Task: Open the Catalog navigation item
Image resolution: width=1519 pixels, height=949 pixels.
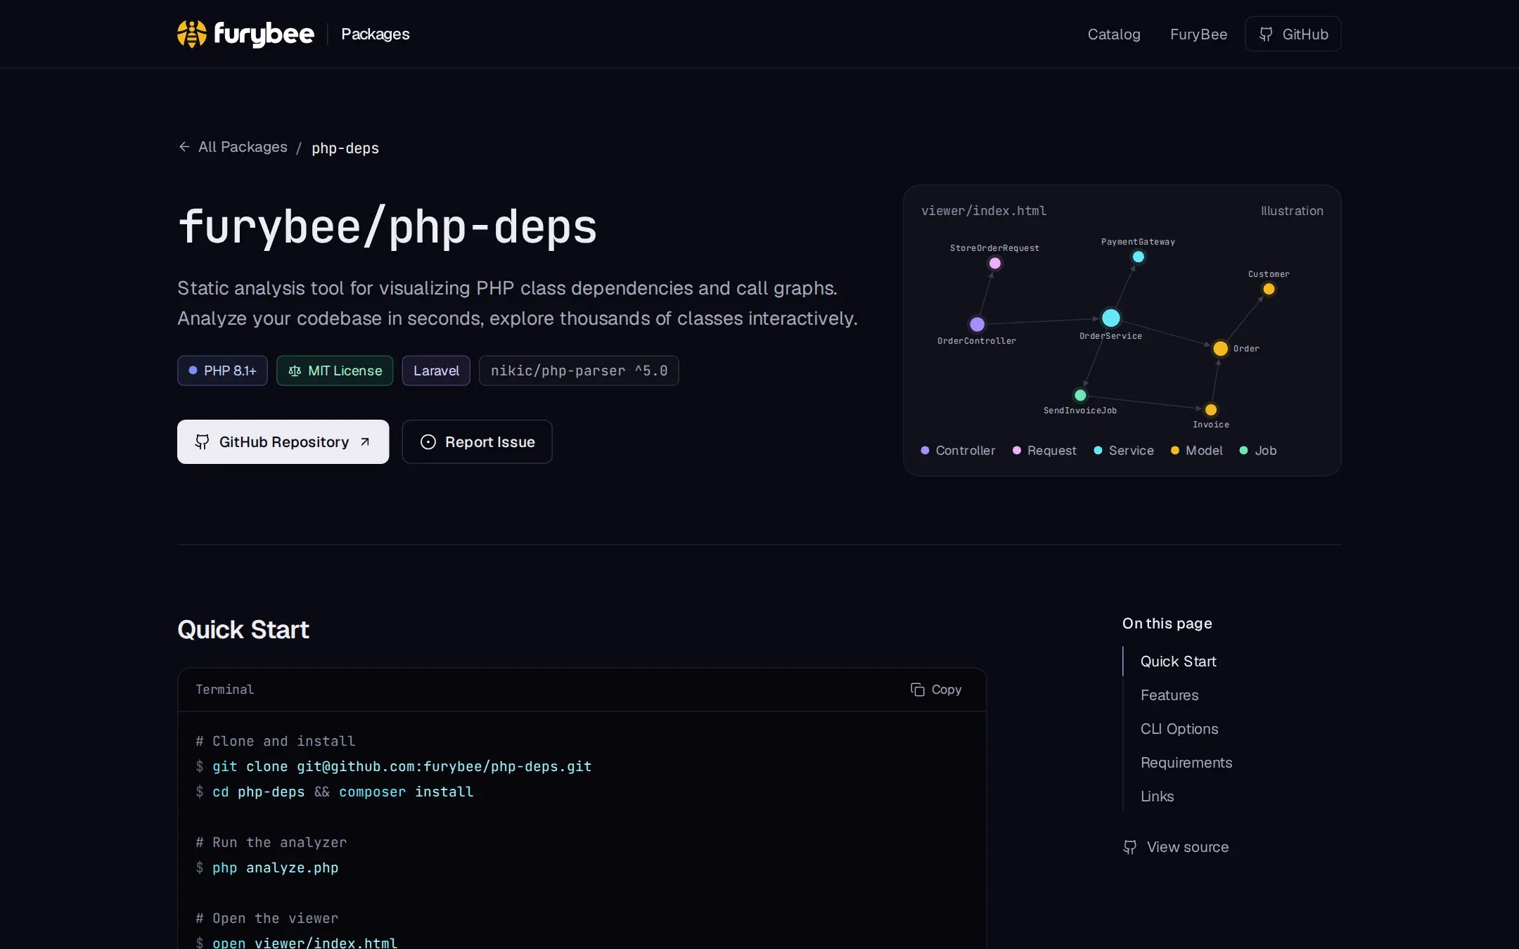Action: click(x=1114, y=34)
